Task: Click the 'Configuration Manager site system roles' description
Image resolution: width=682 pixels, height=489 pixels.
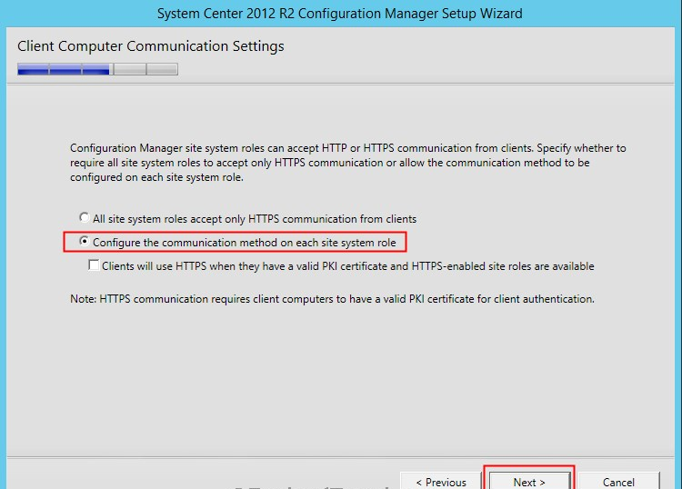Action: click(x=348, y=163)
